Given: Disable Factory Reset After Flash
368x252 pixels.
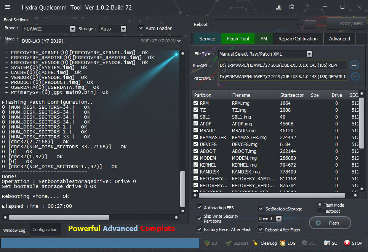Looking at the screenshot, I should coord(199,229).
